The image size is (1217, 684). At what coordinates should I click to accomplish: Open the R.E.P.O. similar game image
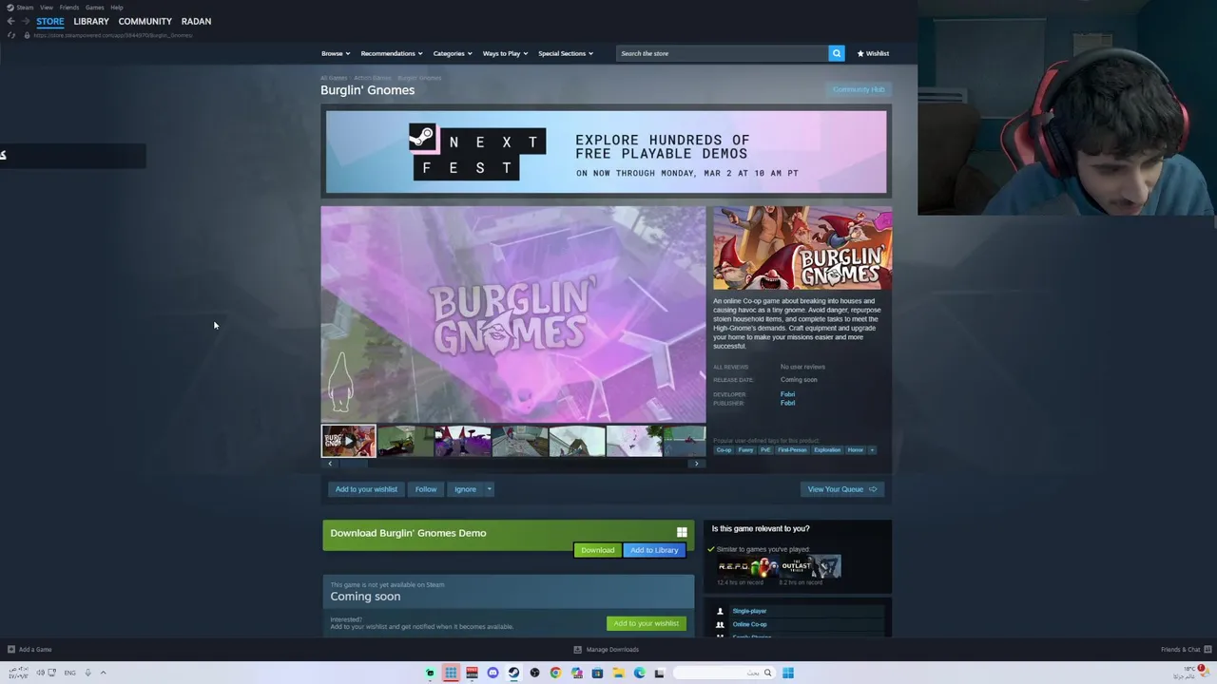748,567
